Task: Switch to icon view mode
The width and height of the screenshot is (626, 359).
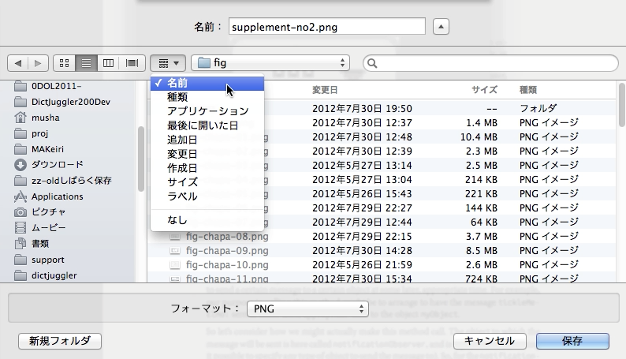Action: click(x=65, y=62)
